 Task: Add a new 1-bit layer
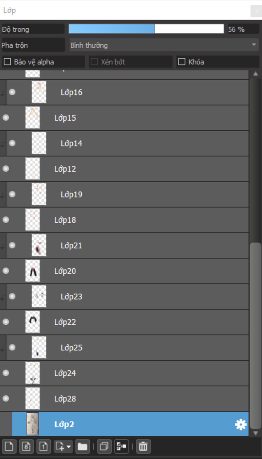point(43,446)
